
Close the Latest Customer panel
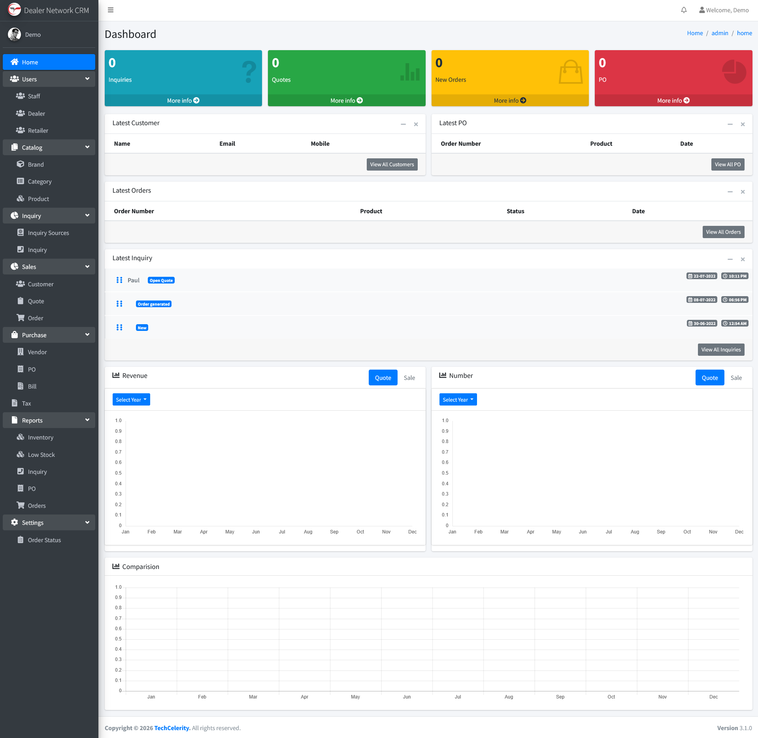click(416, 124)
